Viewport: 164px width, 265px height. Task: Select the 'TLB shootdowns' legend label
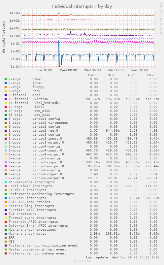(22, 214)
